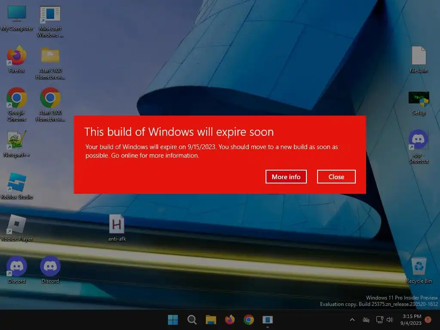Switch to the running Minecraft taskbar app

[x=267, y=320]
